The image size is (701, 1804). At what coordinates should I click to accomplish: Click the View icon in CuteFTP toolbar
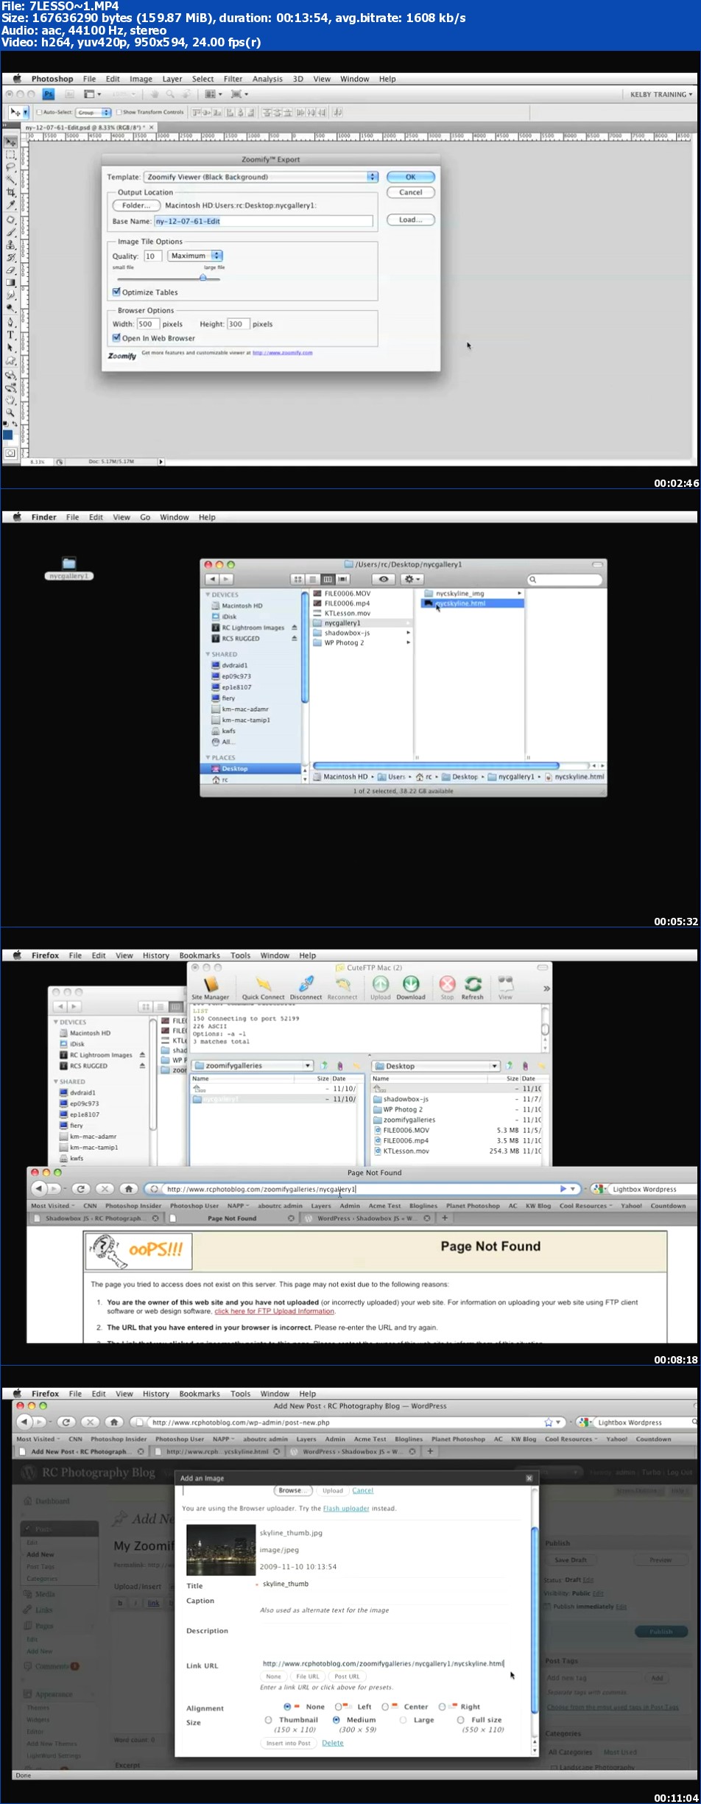(505, 988)
